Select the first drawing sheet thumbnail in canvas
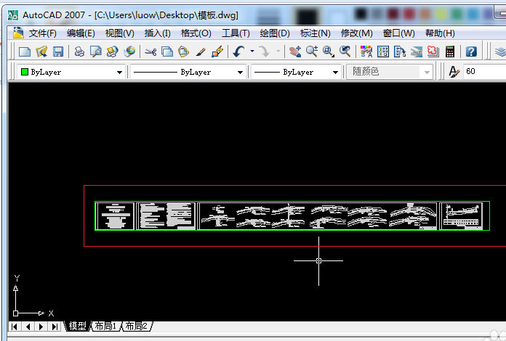 point(115,216)
